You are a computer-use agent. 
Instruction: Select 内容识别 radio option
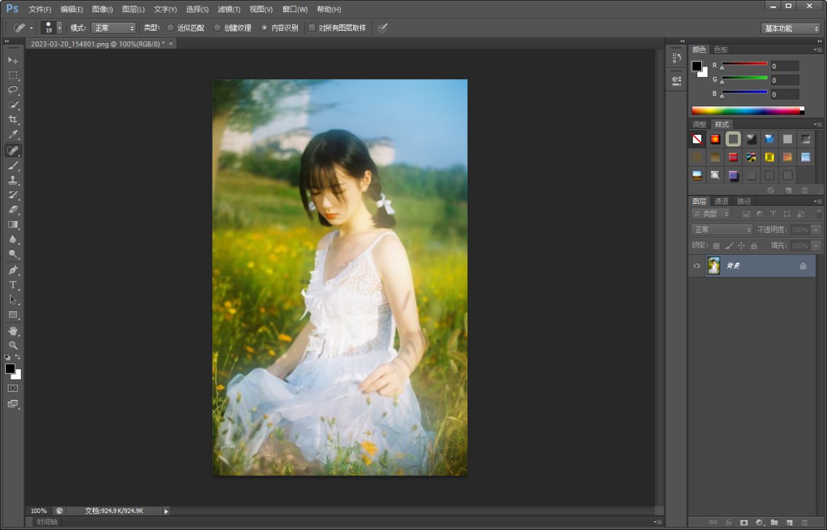point(265,28)
